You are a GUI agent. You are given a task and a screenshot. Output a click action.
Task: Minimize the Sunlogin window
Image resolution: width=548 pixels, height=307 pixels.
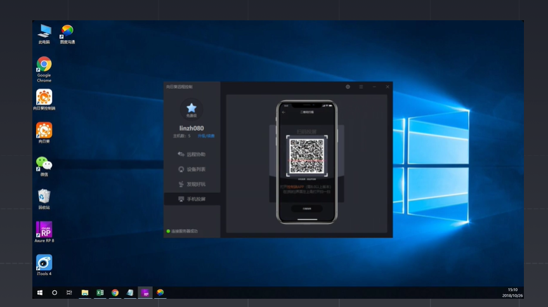[374, 87]
